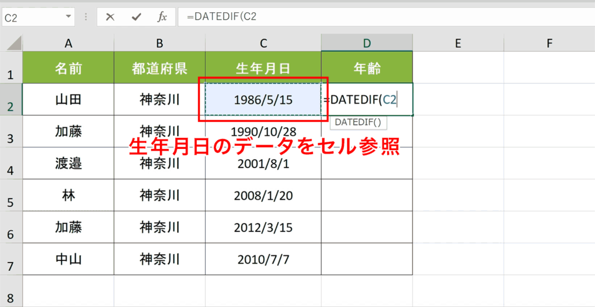Open the Name Box dropdown arrow
The image size is (595, 307).
69,17
